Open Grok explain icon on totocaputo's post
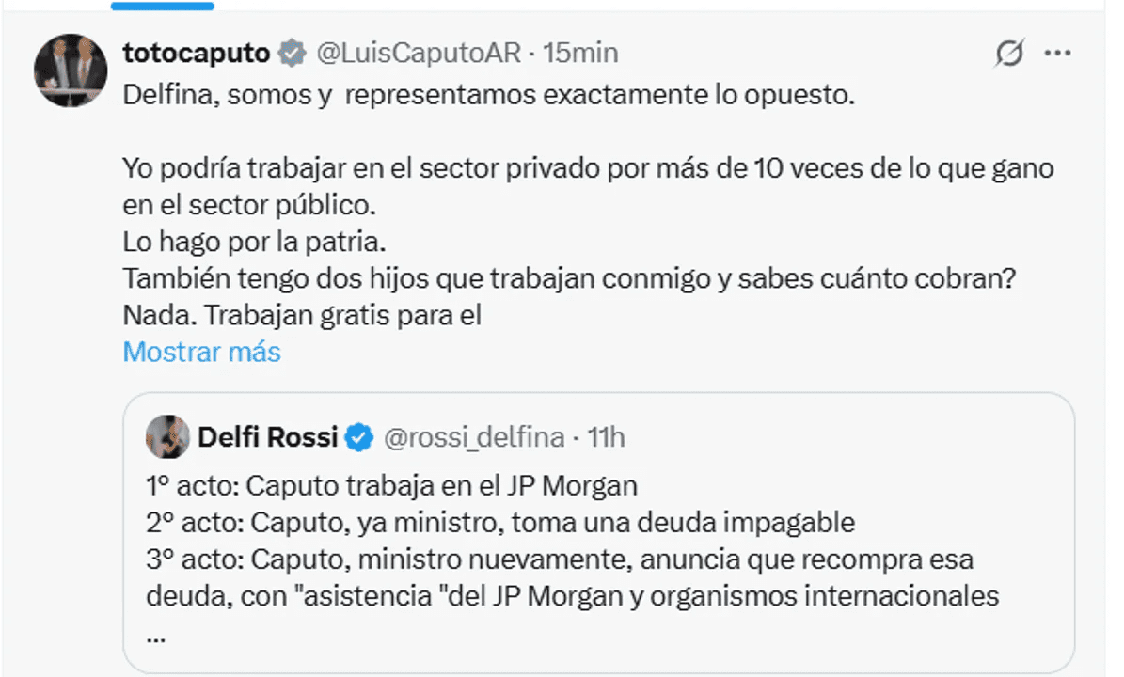1124x677 pixels. pos(1008,55)
